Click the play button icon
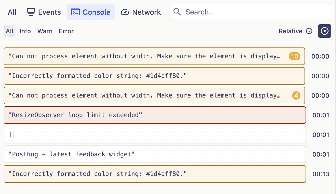Viewport: 336px width, 194px height. (324, 31)
